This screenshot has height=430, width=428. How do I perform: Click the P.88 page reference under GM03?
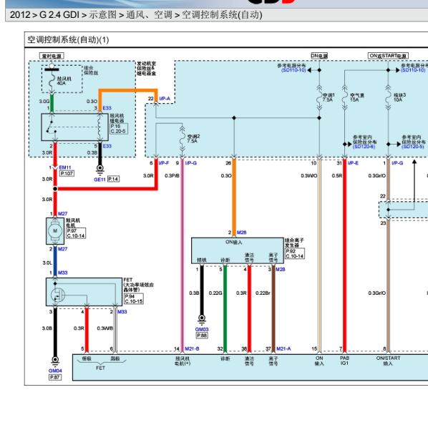pos(202,336)
